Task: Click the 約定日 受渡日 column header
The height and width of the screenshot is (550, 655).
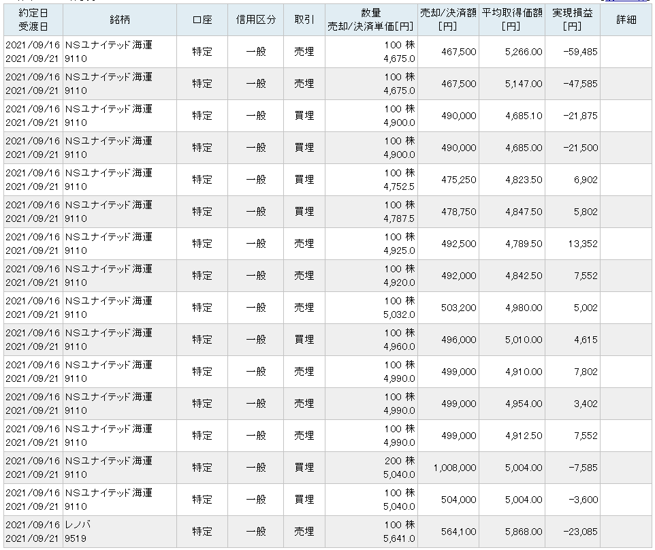Action: click(x=33, y=20)
